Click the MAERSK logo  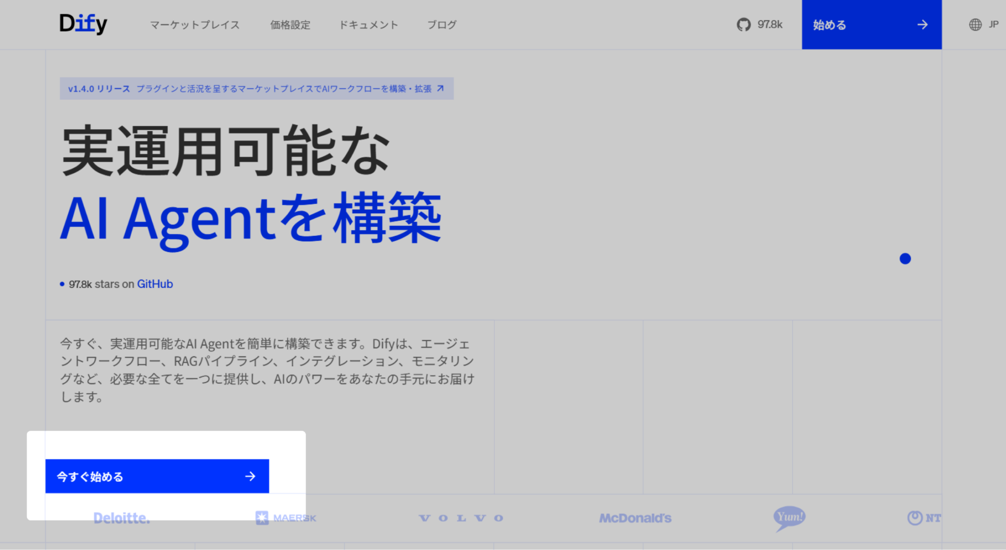click(285, 517)
